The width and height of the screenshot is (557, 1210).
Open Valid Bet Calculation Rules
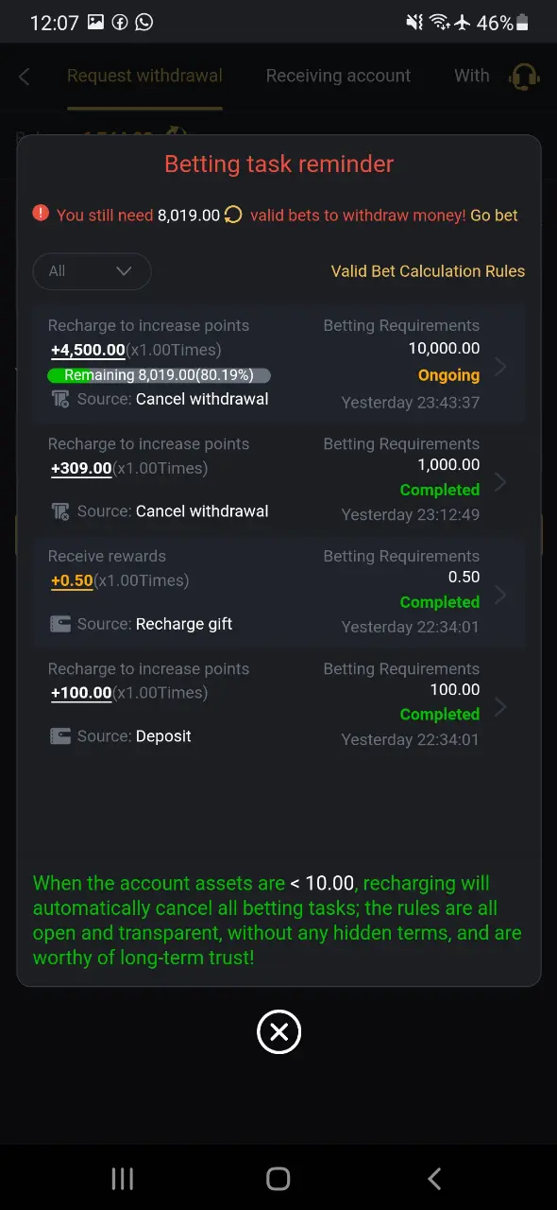click(428, 271)
